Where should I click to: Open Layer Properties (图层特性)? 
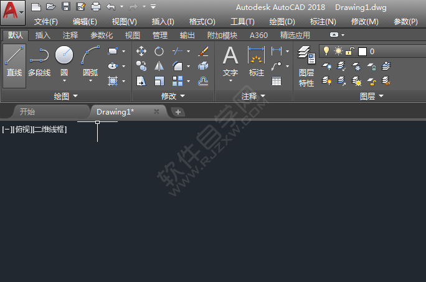pos(306,66)
